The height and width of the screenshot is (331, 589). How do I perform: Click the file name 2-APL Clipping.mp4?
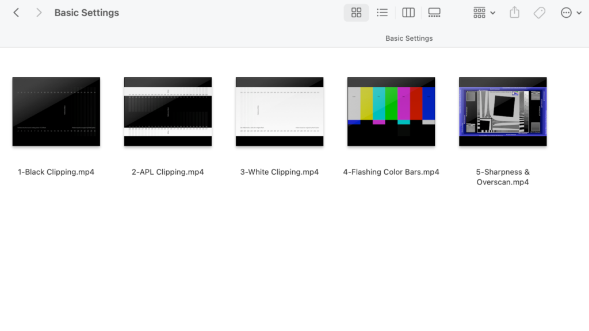168,172
